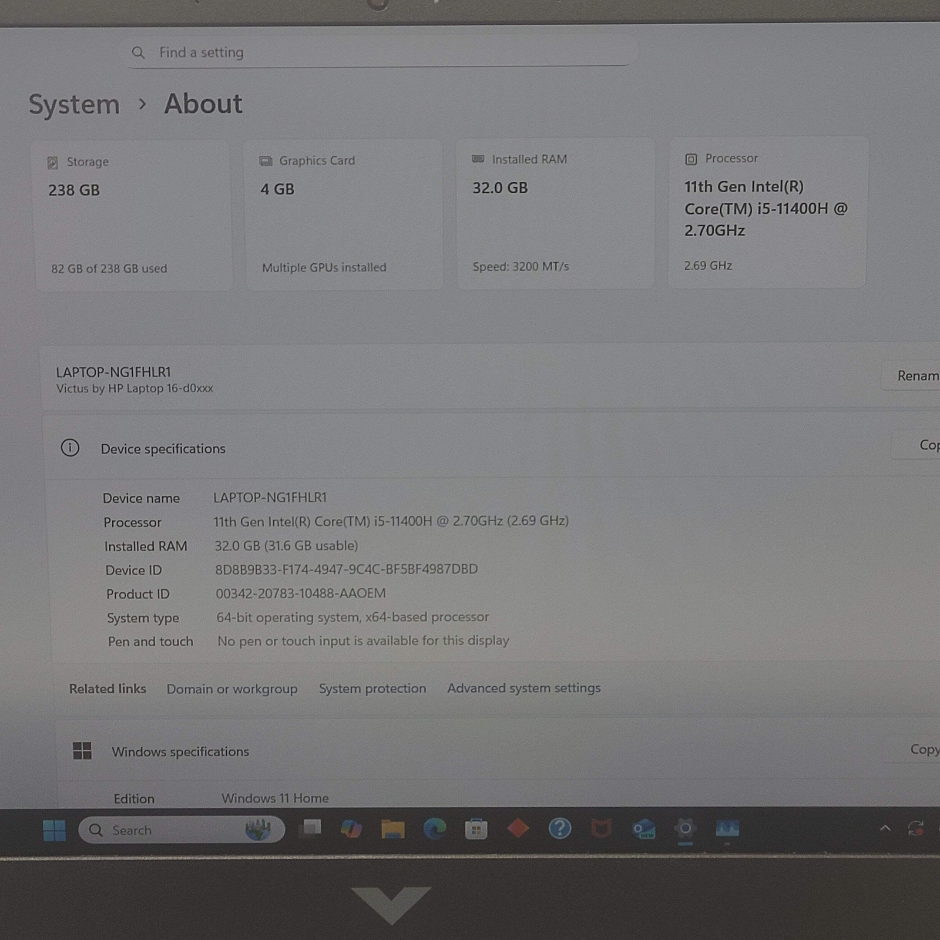
Task: Select Product ID 00342-20783-10488-AAOEM
Action: [x=301, y=593]
